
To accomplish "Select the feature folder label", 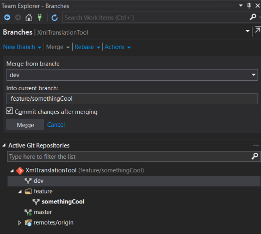I will pyautogui.click(x=43, y=191).
